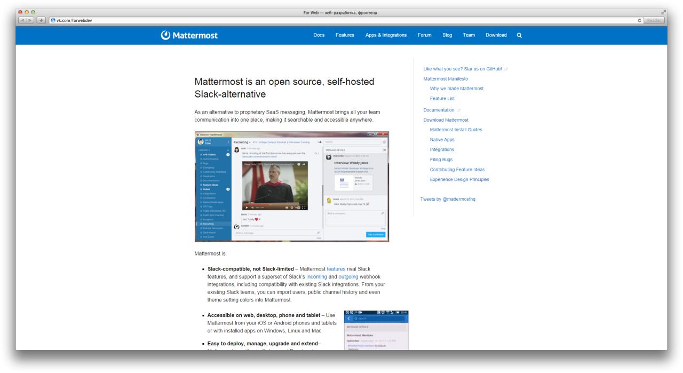Click 'Mattermost is:' text
Screen dimensions: 683x373
[x=211, y=253]
